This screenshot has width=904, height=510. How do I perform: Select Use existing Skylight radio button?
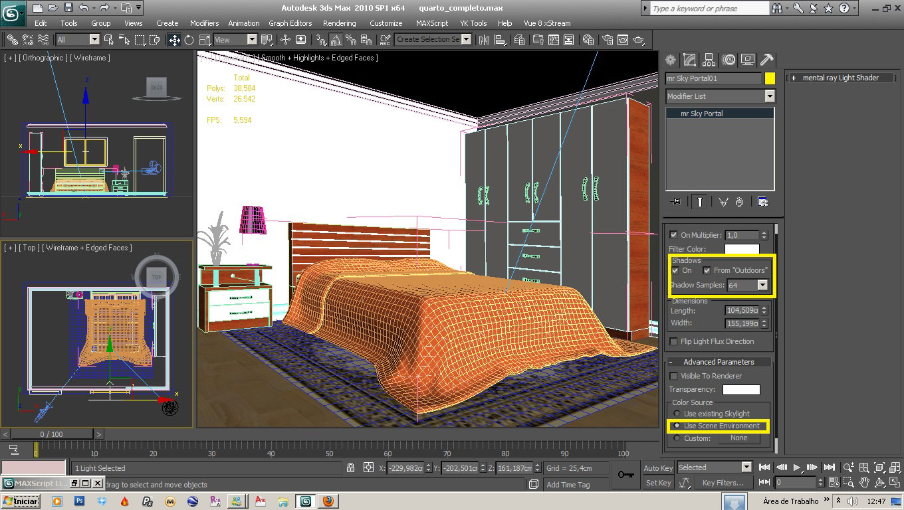pyautogui.click(x=676, y=413)
